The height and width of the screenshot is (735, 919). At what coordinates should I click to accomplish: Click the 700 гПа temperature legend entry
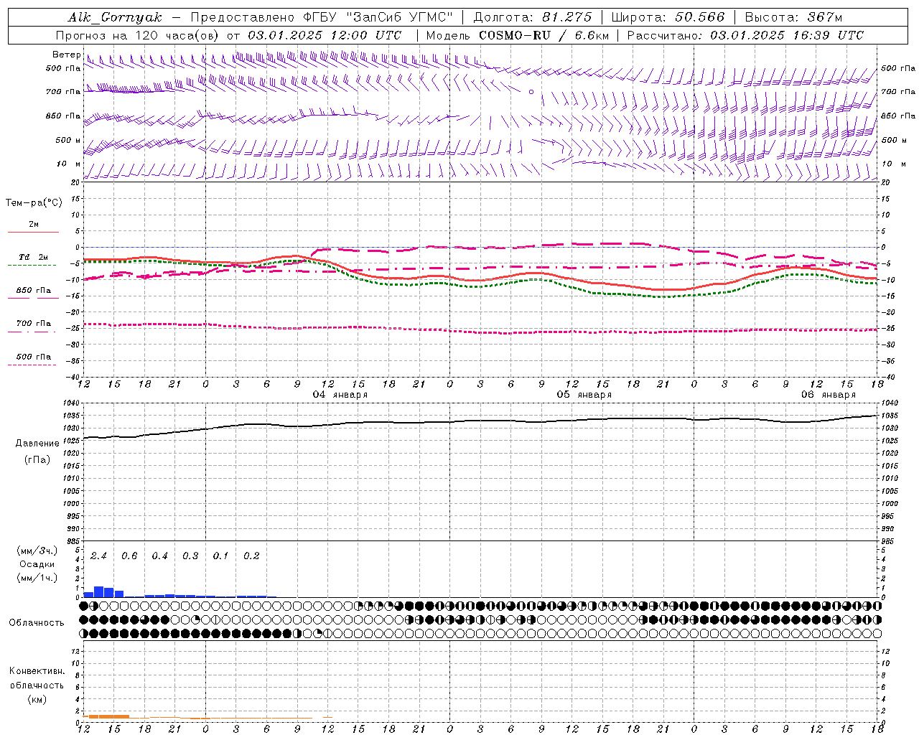[34, 324]
